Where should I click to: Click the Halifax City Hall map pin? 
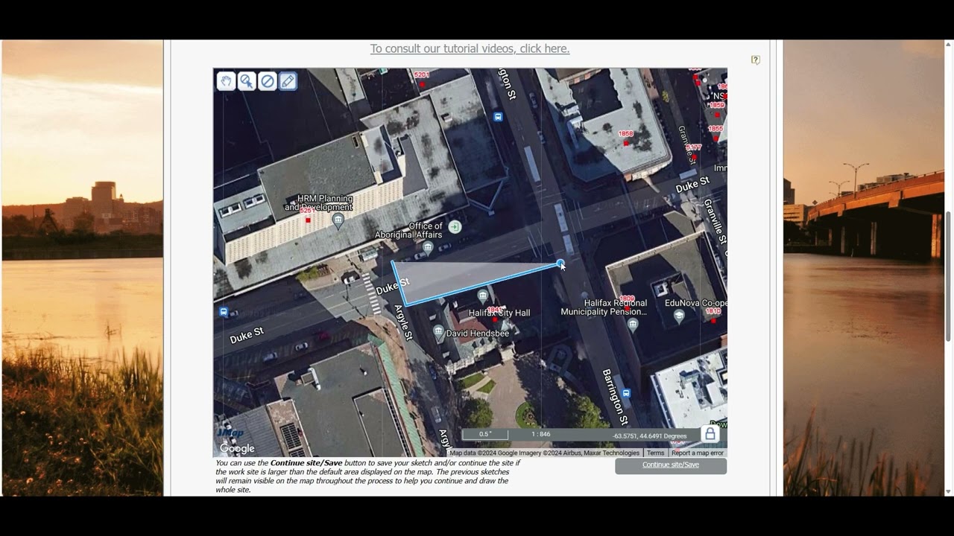coord(483,296)
